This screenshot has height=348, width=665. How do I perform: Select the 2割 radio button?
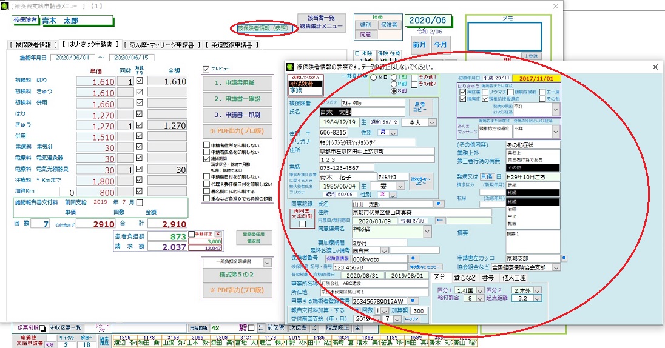[x=394, y=84]
